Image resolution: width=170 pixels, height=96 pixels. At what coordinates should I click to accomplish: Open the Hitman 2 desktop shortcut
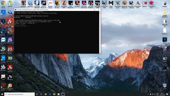144,4
